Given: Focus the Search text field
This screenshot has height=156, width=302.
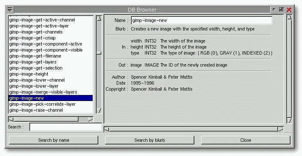Looking at the screenshot, I should click(66, 127).
